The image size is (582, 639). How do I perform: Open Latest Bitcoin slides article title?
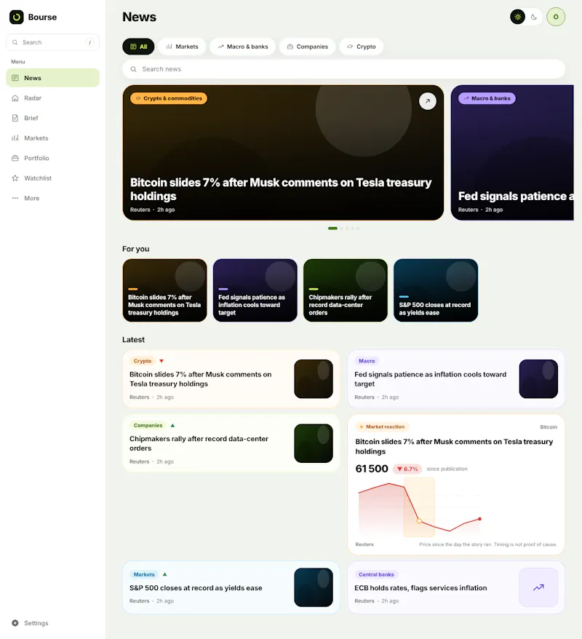(200, 379)
